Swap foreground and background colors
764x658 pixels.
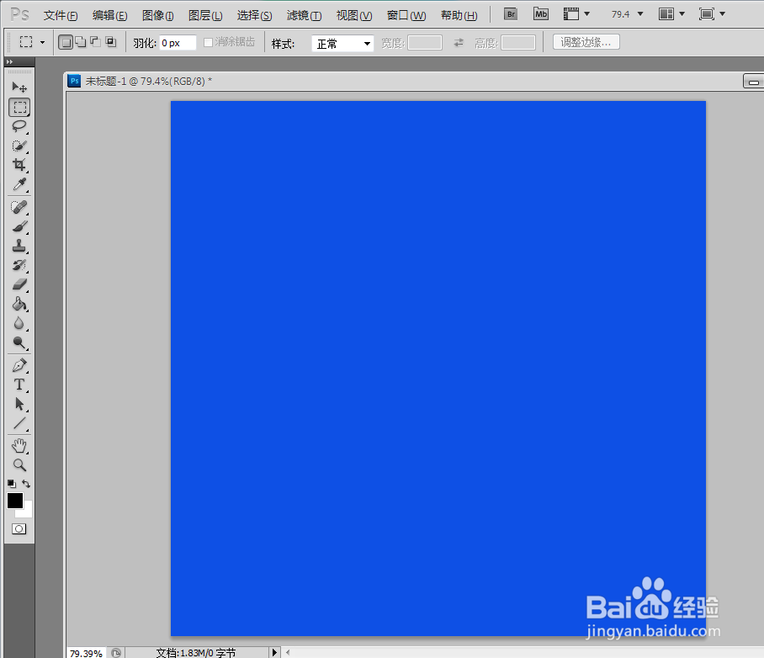(26, 484)
